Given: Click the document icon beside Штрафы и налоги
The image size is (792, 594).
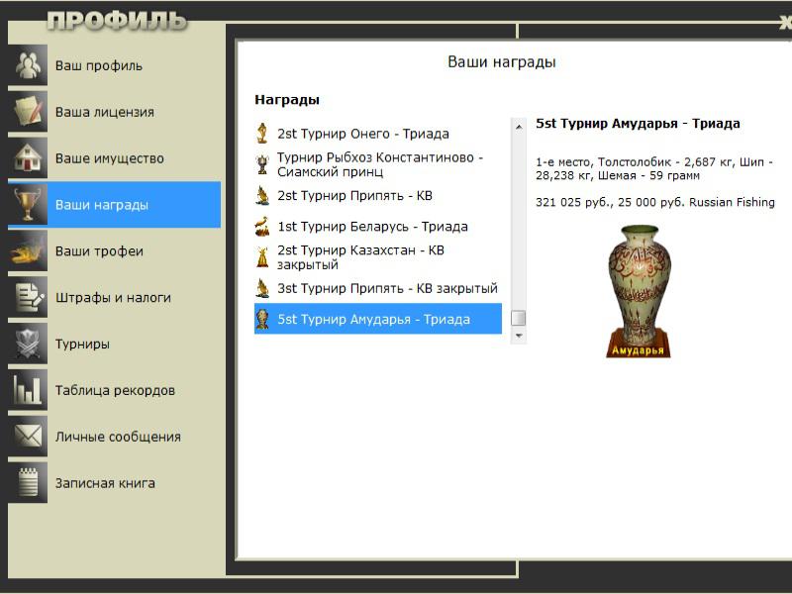Looking at the screenshot, I should [x=28, y=297].
